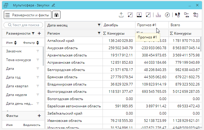Image resolution: width=204 pixels, height=130 pixels.
Task: Click the remove selection icon with cross
Action: [x=148, y=15]
